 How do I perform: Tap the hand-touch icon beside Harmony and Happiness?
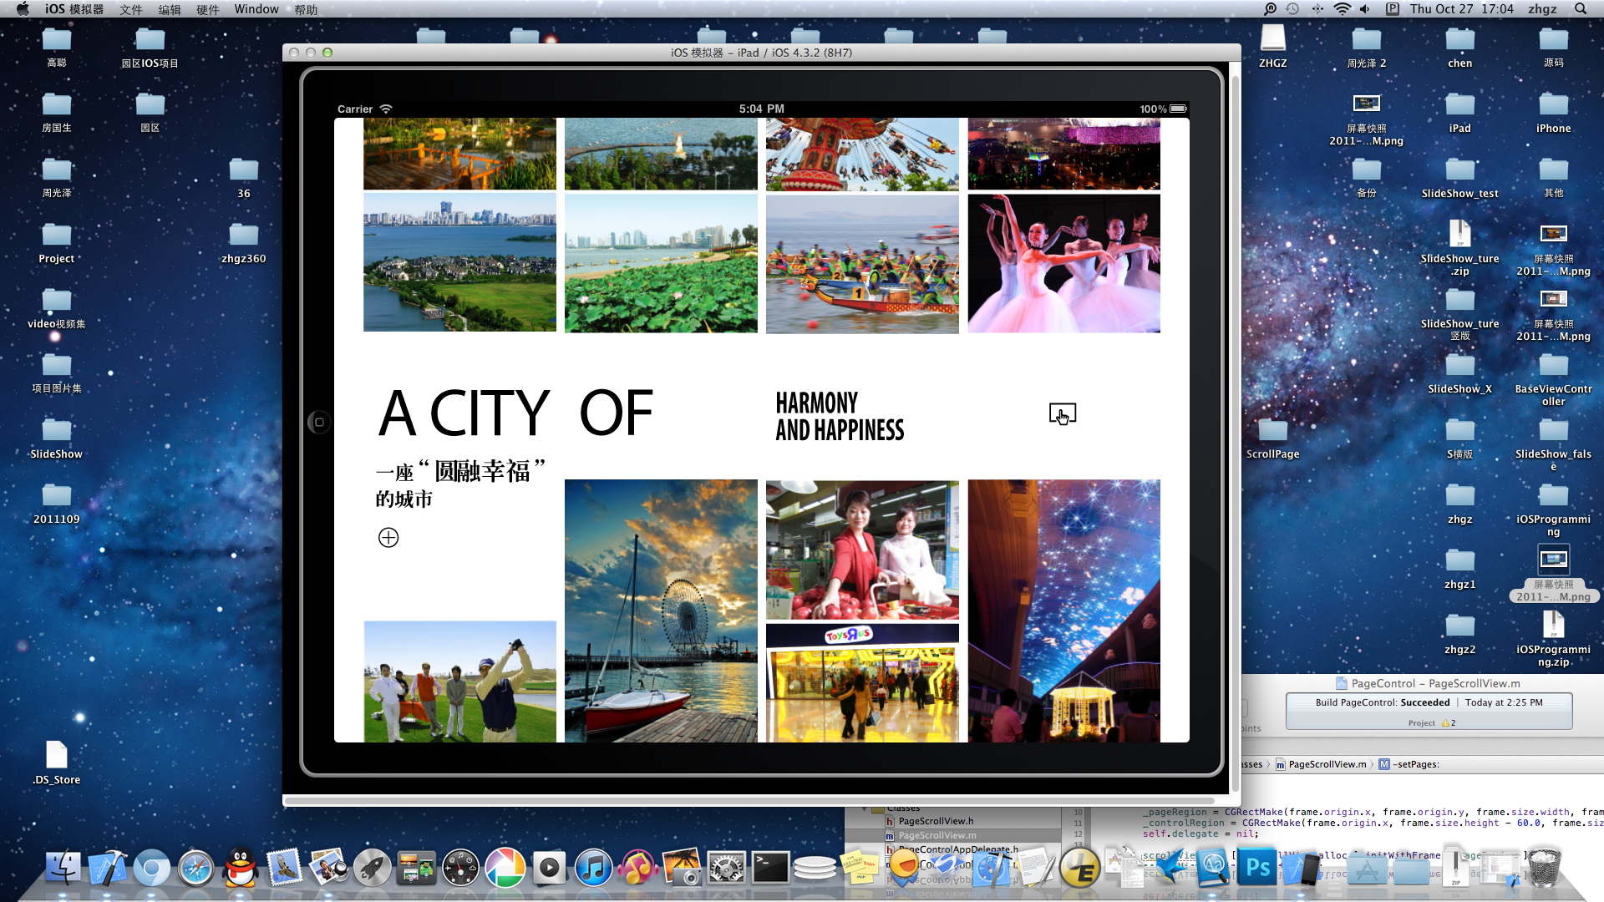point(1062,414)
